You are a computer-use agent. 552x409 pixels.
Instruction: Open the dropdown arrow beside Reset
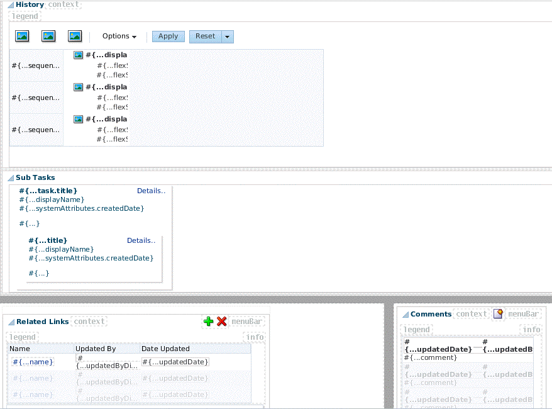tap(228, 37)
